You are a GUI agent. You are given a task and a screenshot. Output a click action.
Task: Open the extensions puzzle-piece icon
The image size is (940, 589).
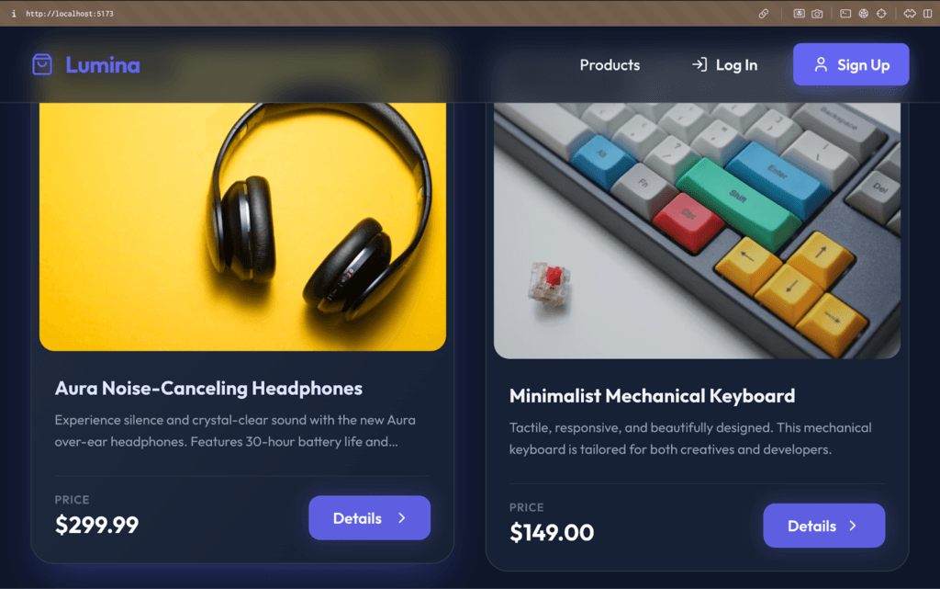(910, 13)
